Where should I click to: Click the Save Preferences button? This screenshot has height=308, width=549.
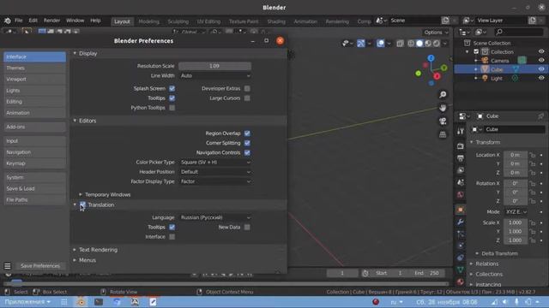pyautogui.click(x=40, y=266)
